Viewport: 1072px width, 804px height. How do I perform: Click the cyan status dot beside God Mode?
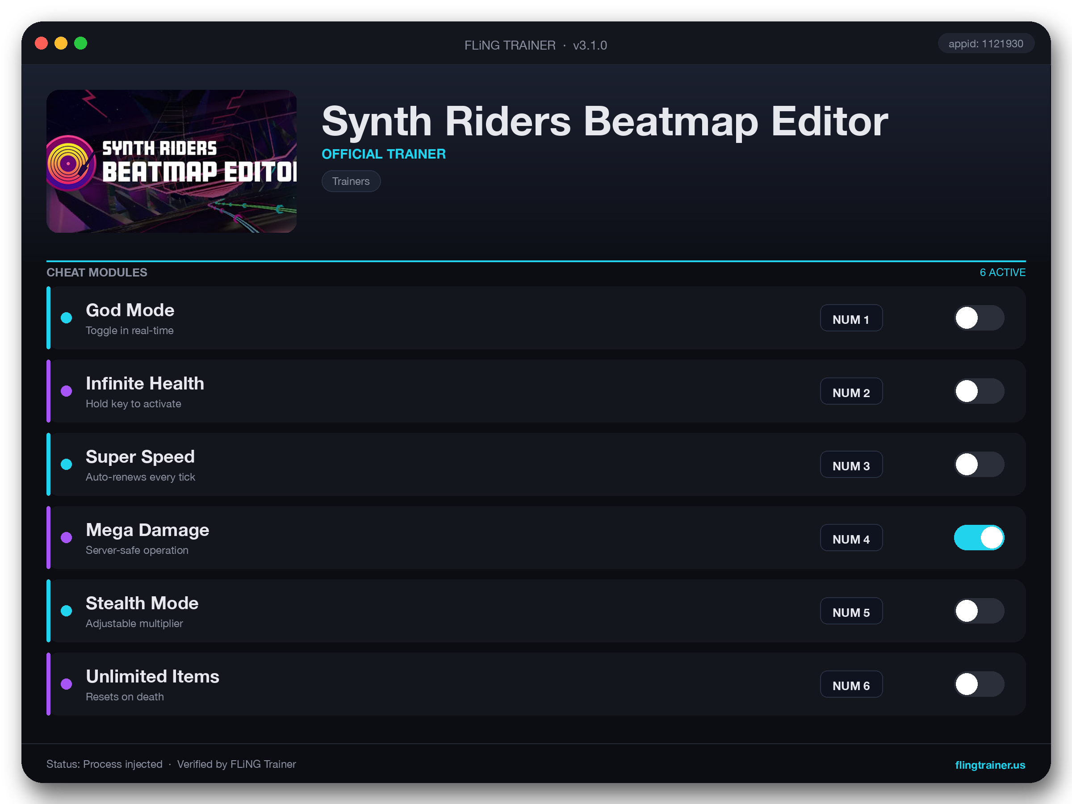[67, 318]
